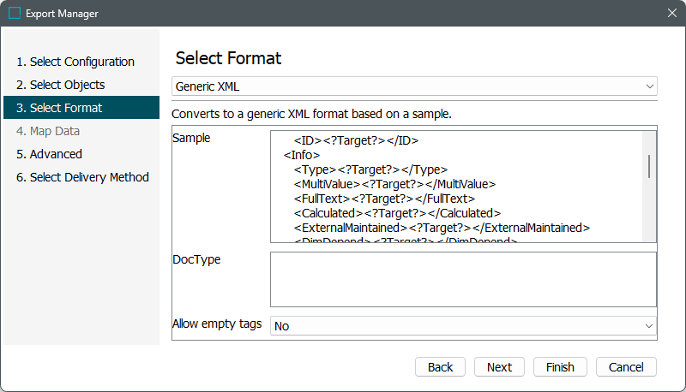Click the Export Manager title bar icon

(x=15, y=14)
